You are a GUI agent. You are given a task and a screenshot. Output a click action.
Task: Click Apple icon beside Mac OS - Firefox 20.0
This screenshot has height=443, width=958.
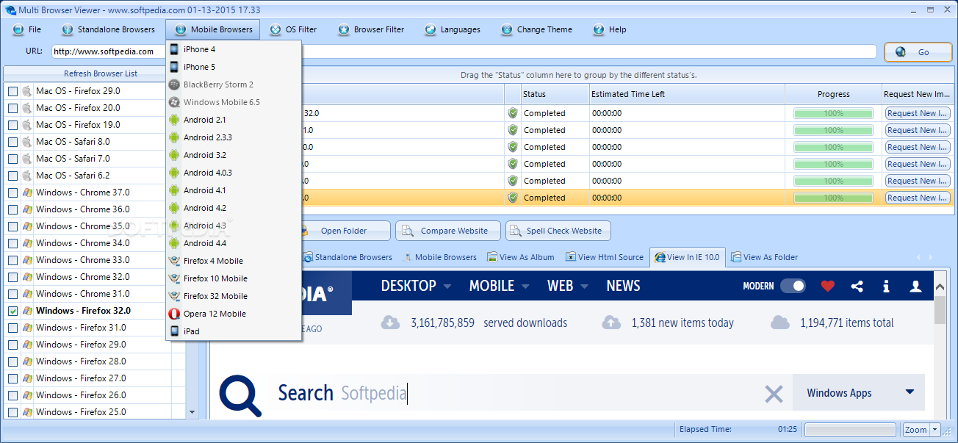[x=27, y=108]
